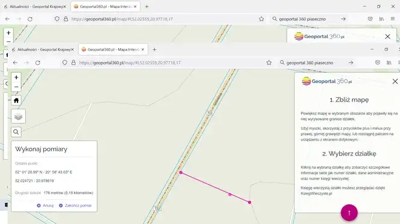Image resolution: width=400 pixels, height=224 pixels.
Task: Close Aktualności tab in front window
Action: [72, 50]
